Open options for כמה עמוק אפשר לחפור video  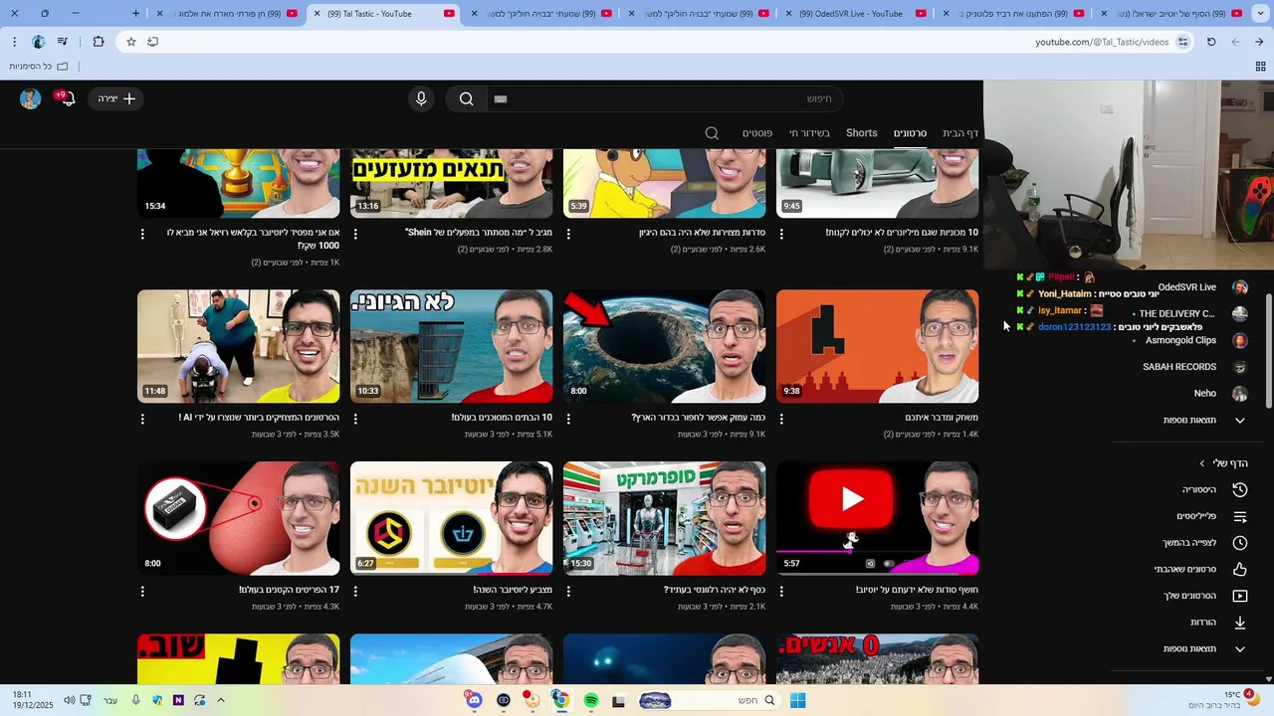pyautogui.click(x=568, y=419)
